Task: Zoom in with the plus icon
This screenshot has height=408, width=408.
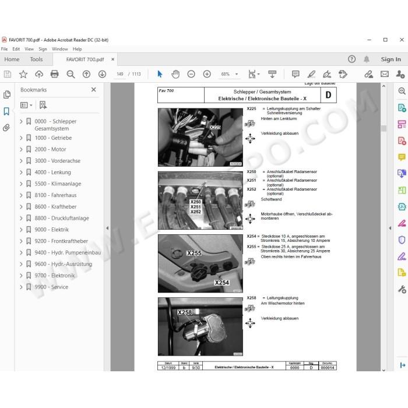Action: (x=207, y=74)
